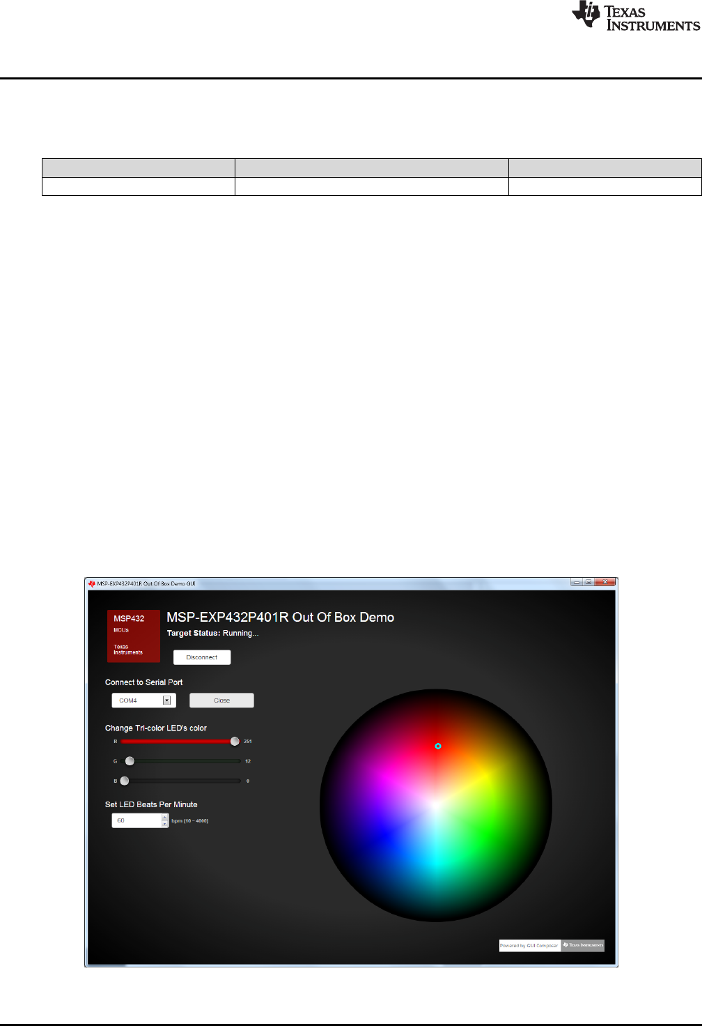This screenshot has height=1026, width=702.
Task: Click the green G slider handle
Action: pyautogui.click(x=130, y=761)
